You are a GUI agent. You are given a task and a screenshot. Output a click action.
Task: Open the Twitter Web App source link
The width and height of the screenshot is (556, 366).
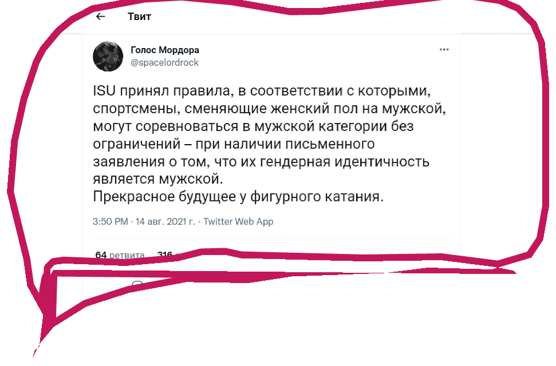tap(238, 221)
